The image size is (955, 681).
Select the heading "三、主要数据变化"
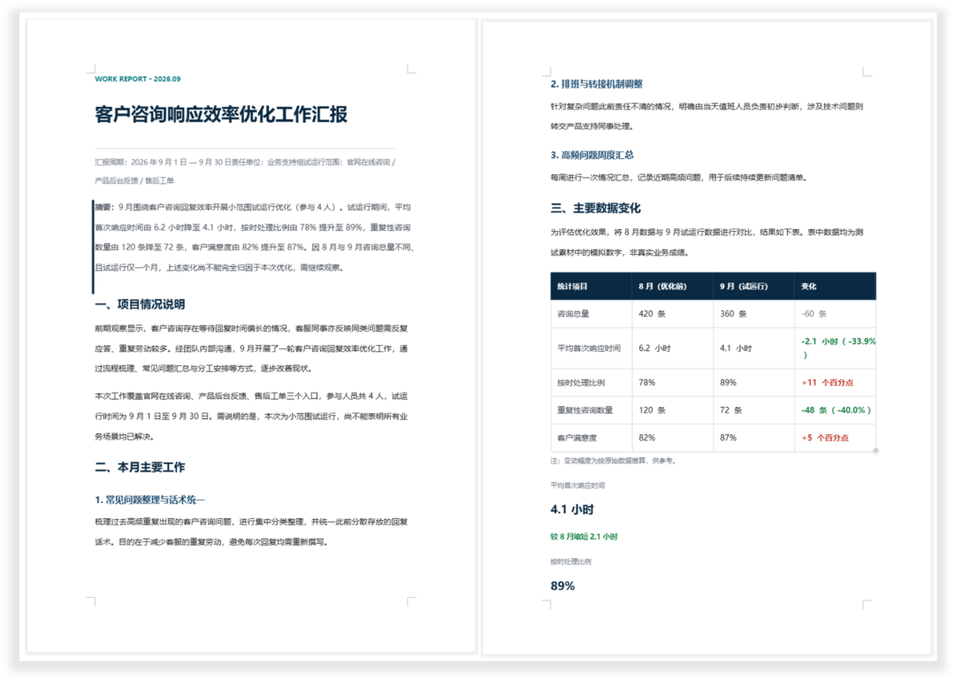click(x=595, y=209)
